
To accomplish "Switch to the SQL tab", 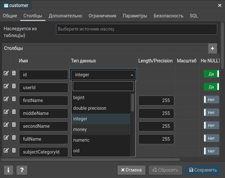I will (x=194, y=16).
